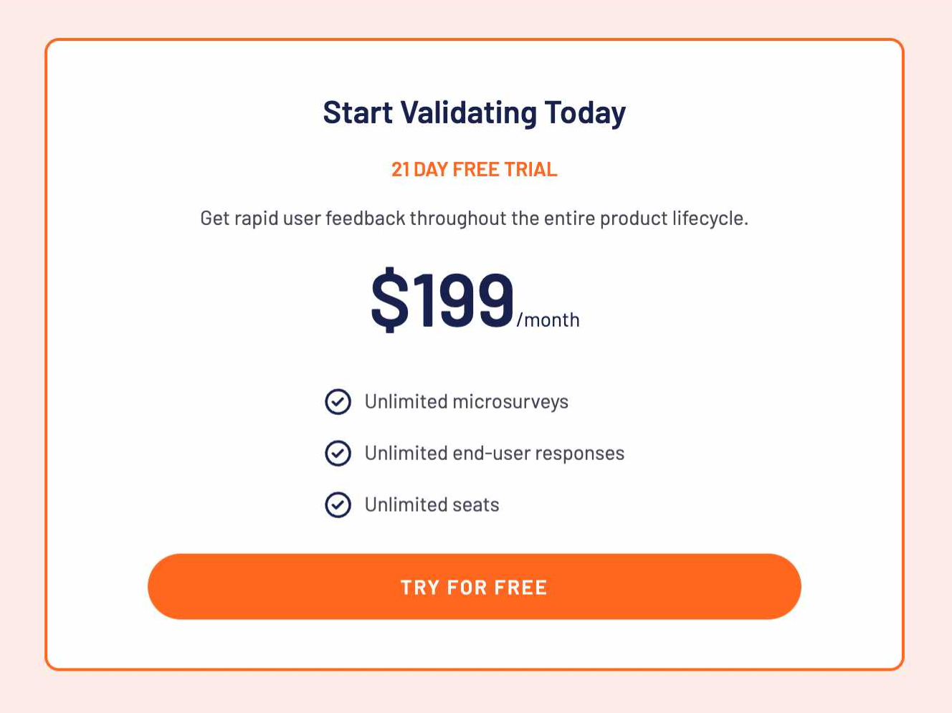Click the Unlimited seats feature text
952x713 pixels.
[432, 505]
